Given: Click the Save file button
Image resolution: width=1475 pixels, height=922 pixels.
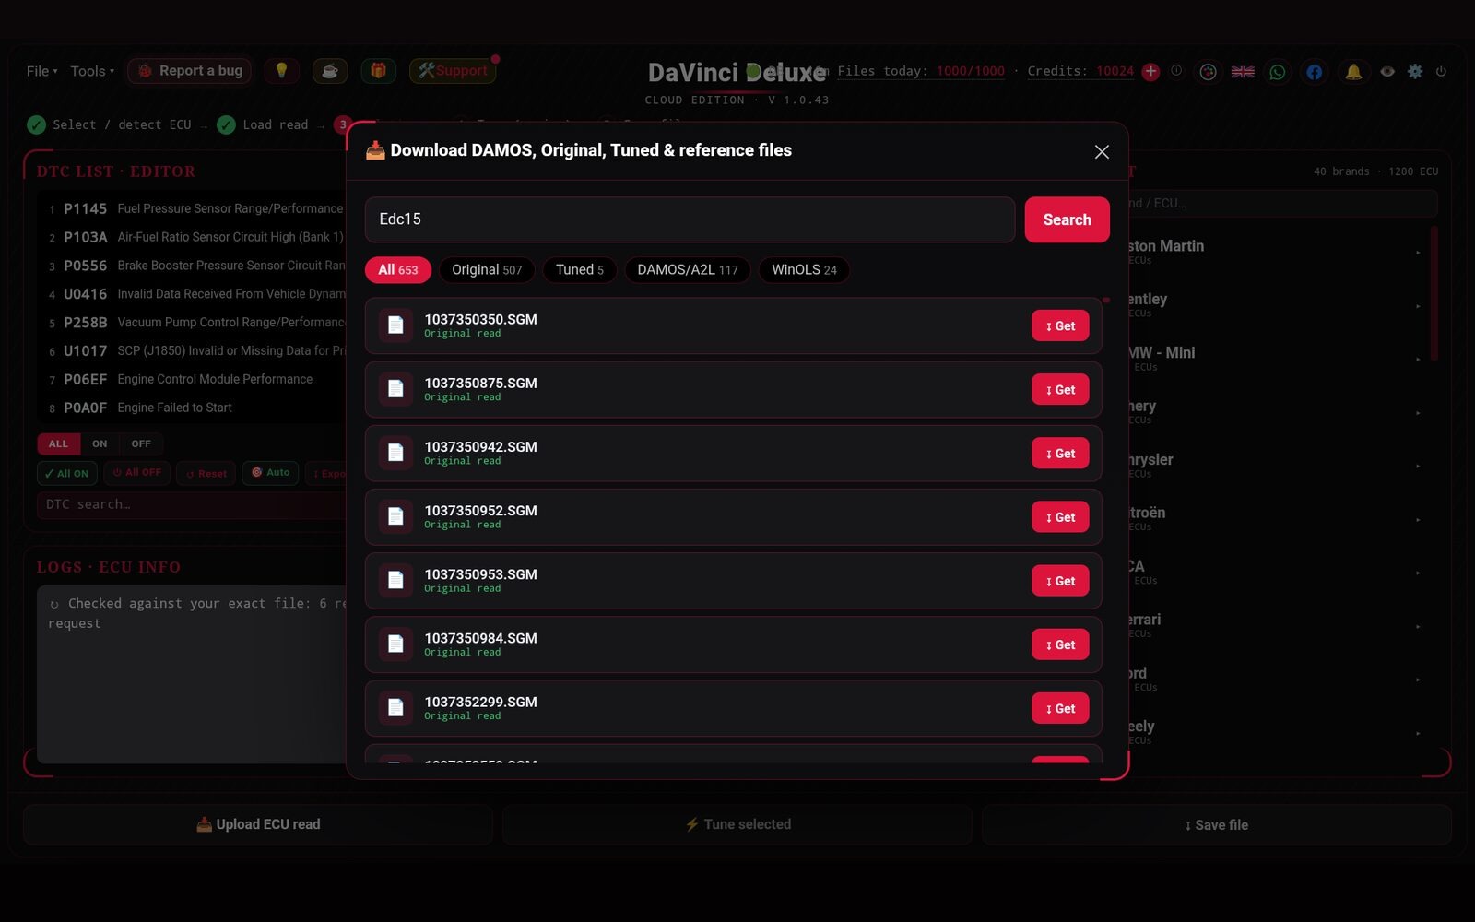Looking at the screenshot, I should pyautogui.click(x=1217, y=824).
